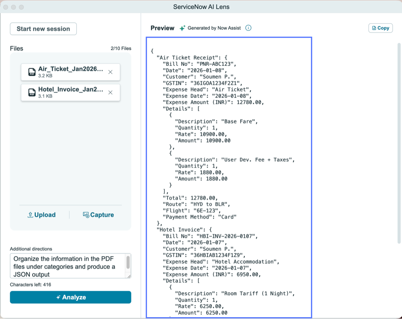Click "User Dev. Fee + Taxes" description

click(x=257, y=159)
